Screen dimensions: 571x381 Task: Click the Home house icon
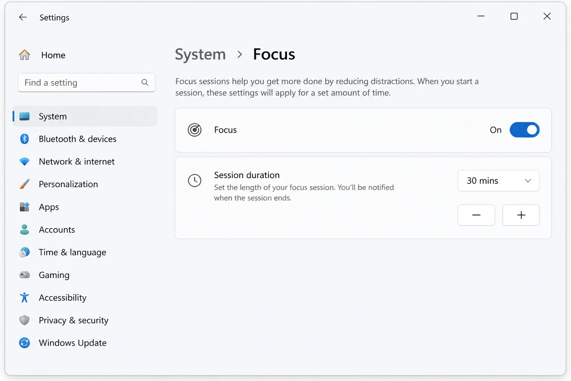[x=25, y=55]
